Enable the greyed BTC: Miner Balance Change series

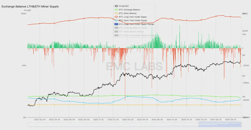coord(129,32)
